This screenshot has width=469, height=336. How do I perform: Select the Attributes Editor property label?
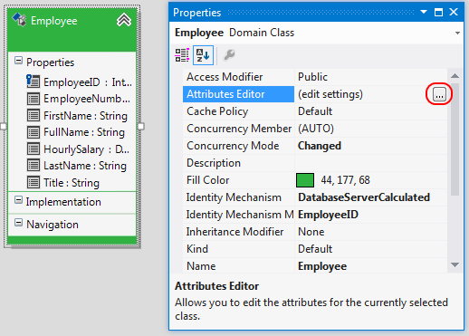pos(225,94)
